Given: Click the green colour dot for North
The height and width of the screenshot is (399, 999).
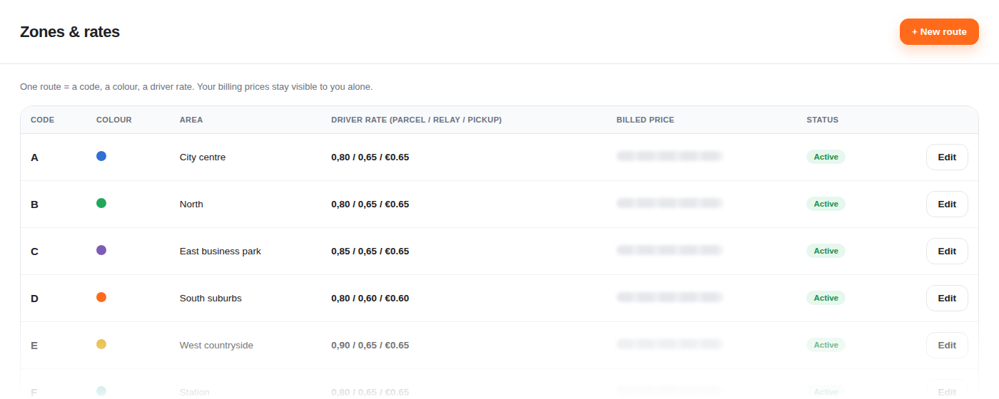Looking at the screenshot, I should 101,203.
